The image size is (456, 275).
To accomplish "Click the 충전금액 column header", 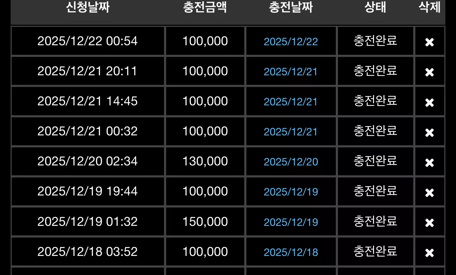I will pyautogui.click(x=205, y=7).
